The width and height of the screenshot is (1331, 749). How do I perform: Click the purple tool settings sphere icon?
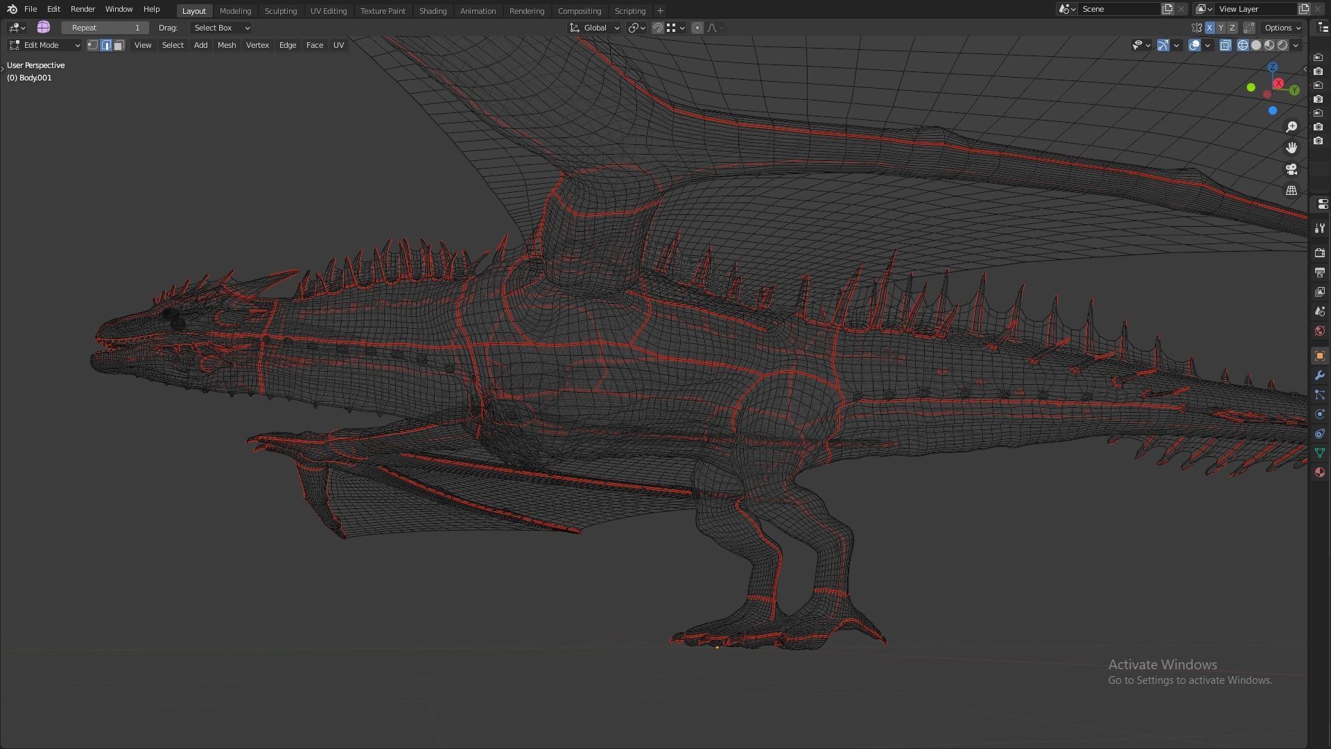click(x=44, y=27)
